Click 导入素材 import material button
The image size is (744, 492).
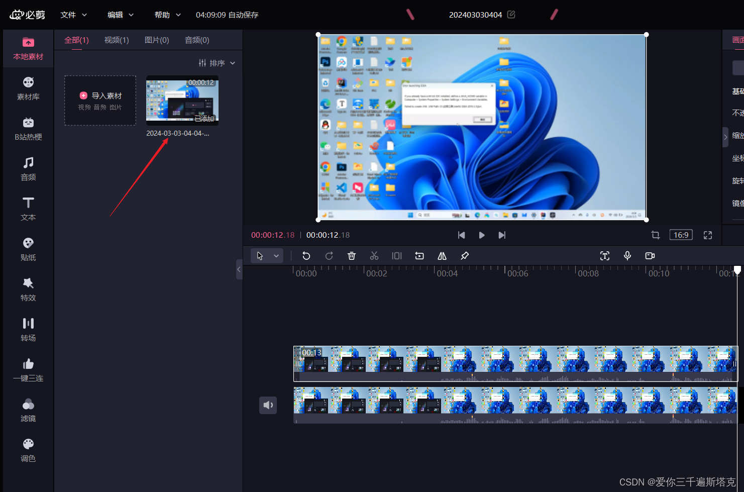pos(100,101)
